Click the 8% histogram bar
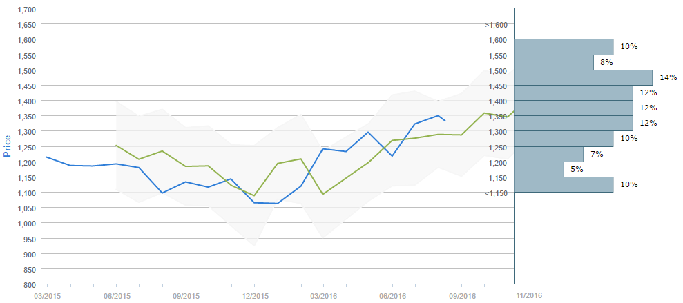Viewport: 683px width, 303px height. pos(554,62)
